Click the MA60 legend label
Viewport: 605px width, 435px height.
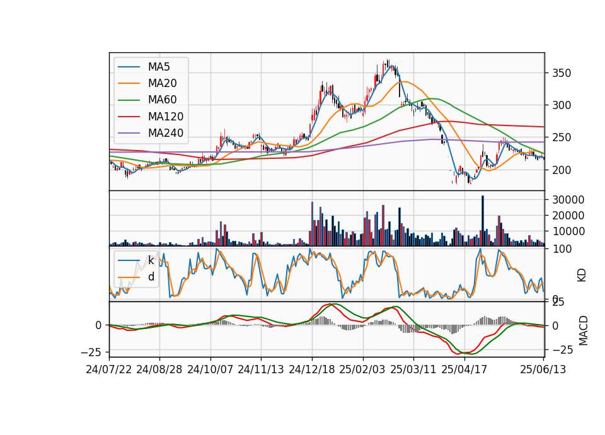162,100
